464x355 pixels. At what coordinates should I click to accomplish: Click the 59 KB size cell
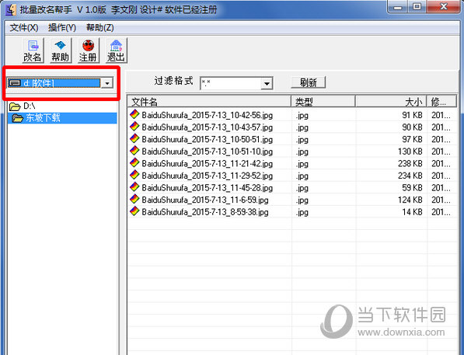412,188
